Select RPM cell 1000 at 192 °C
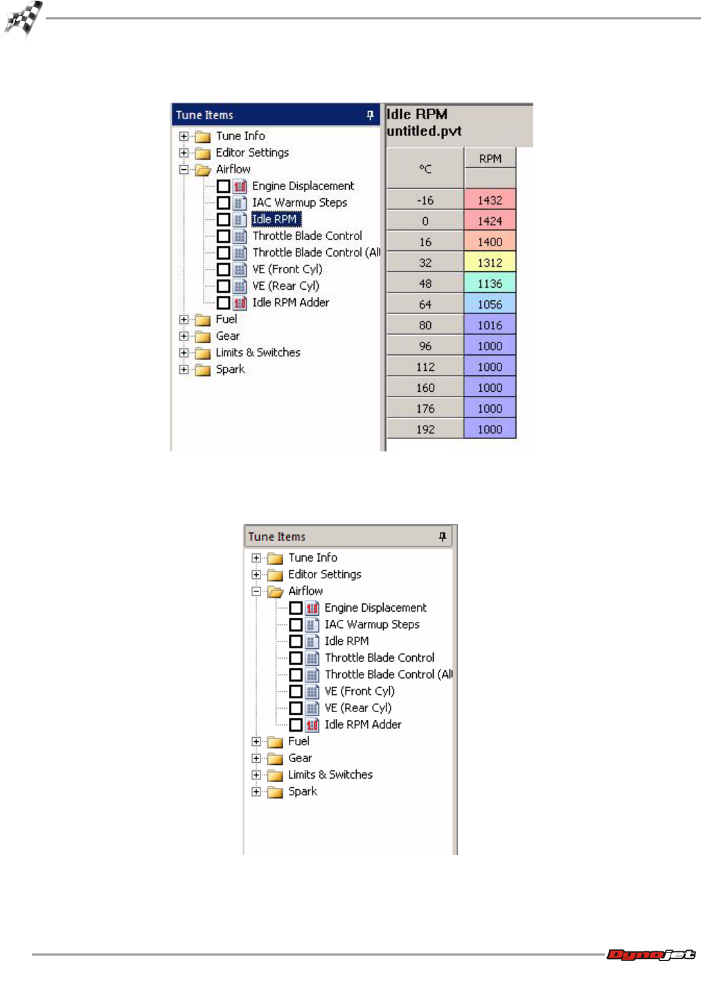The height and width of the screenshot is (993, 701). [490, 429]
